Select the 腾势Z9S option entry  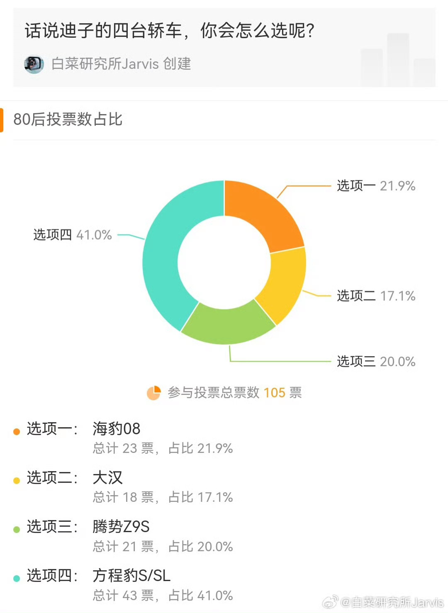pyautogui.click(x=121, y=526)
